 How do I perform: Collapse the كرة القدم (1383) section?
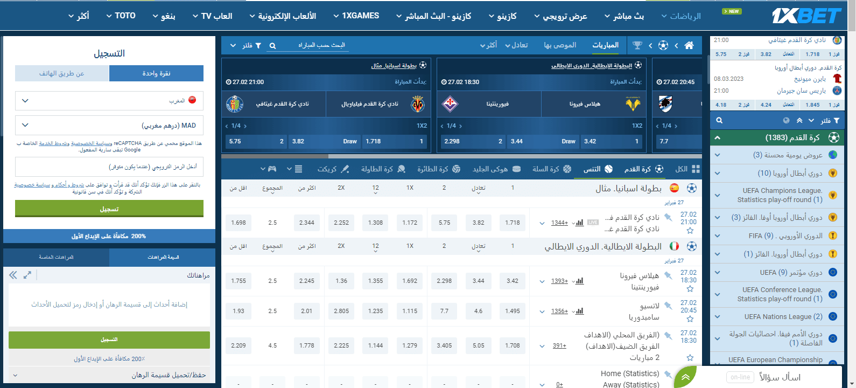coord(777,138)
